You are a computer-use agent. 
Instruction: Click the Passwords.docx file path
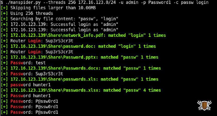click(55, 68)
